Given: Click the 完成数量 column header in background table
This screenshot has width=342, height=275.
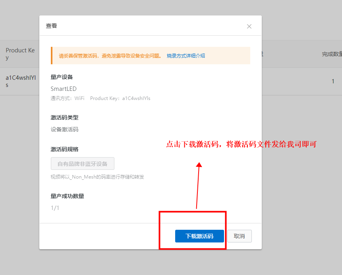Looking at the screenshot, I should [x=332, y=54].
